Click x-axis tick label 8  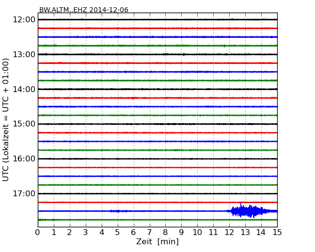165,233
